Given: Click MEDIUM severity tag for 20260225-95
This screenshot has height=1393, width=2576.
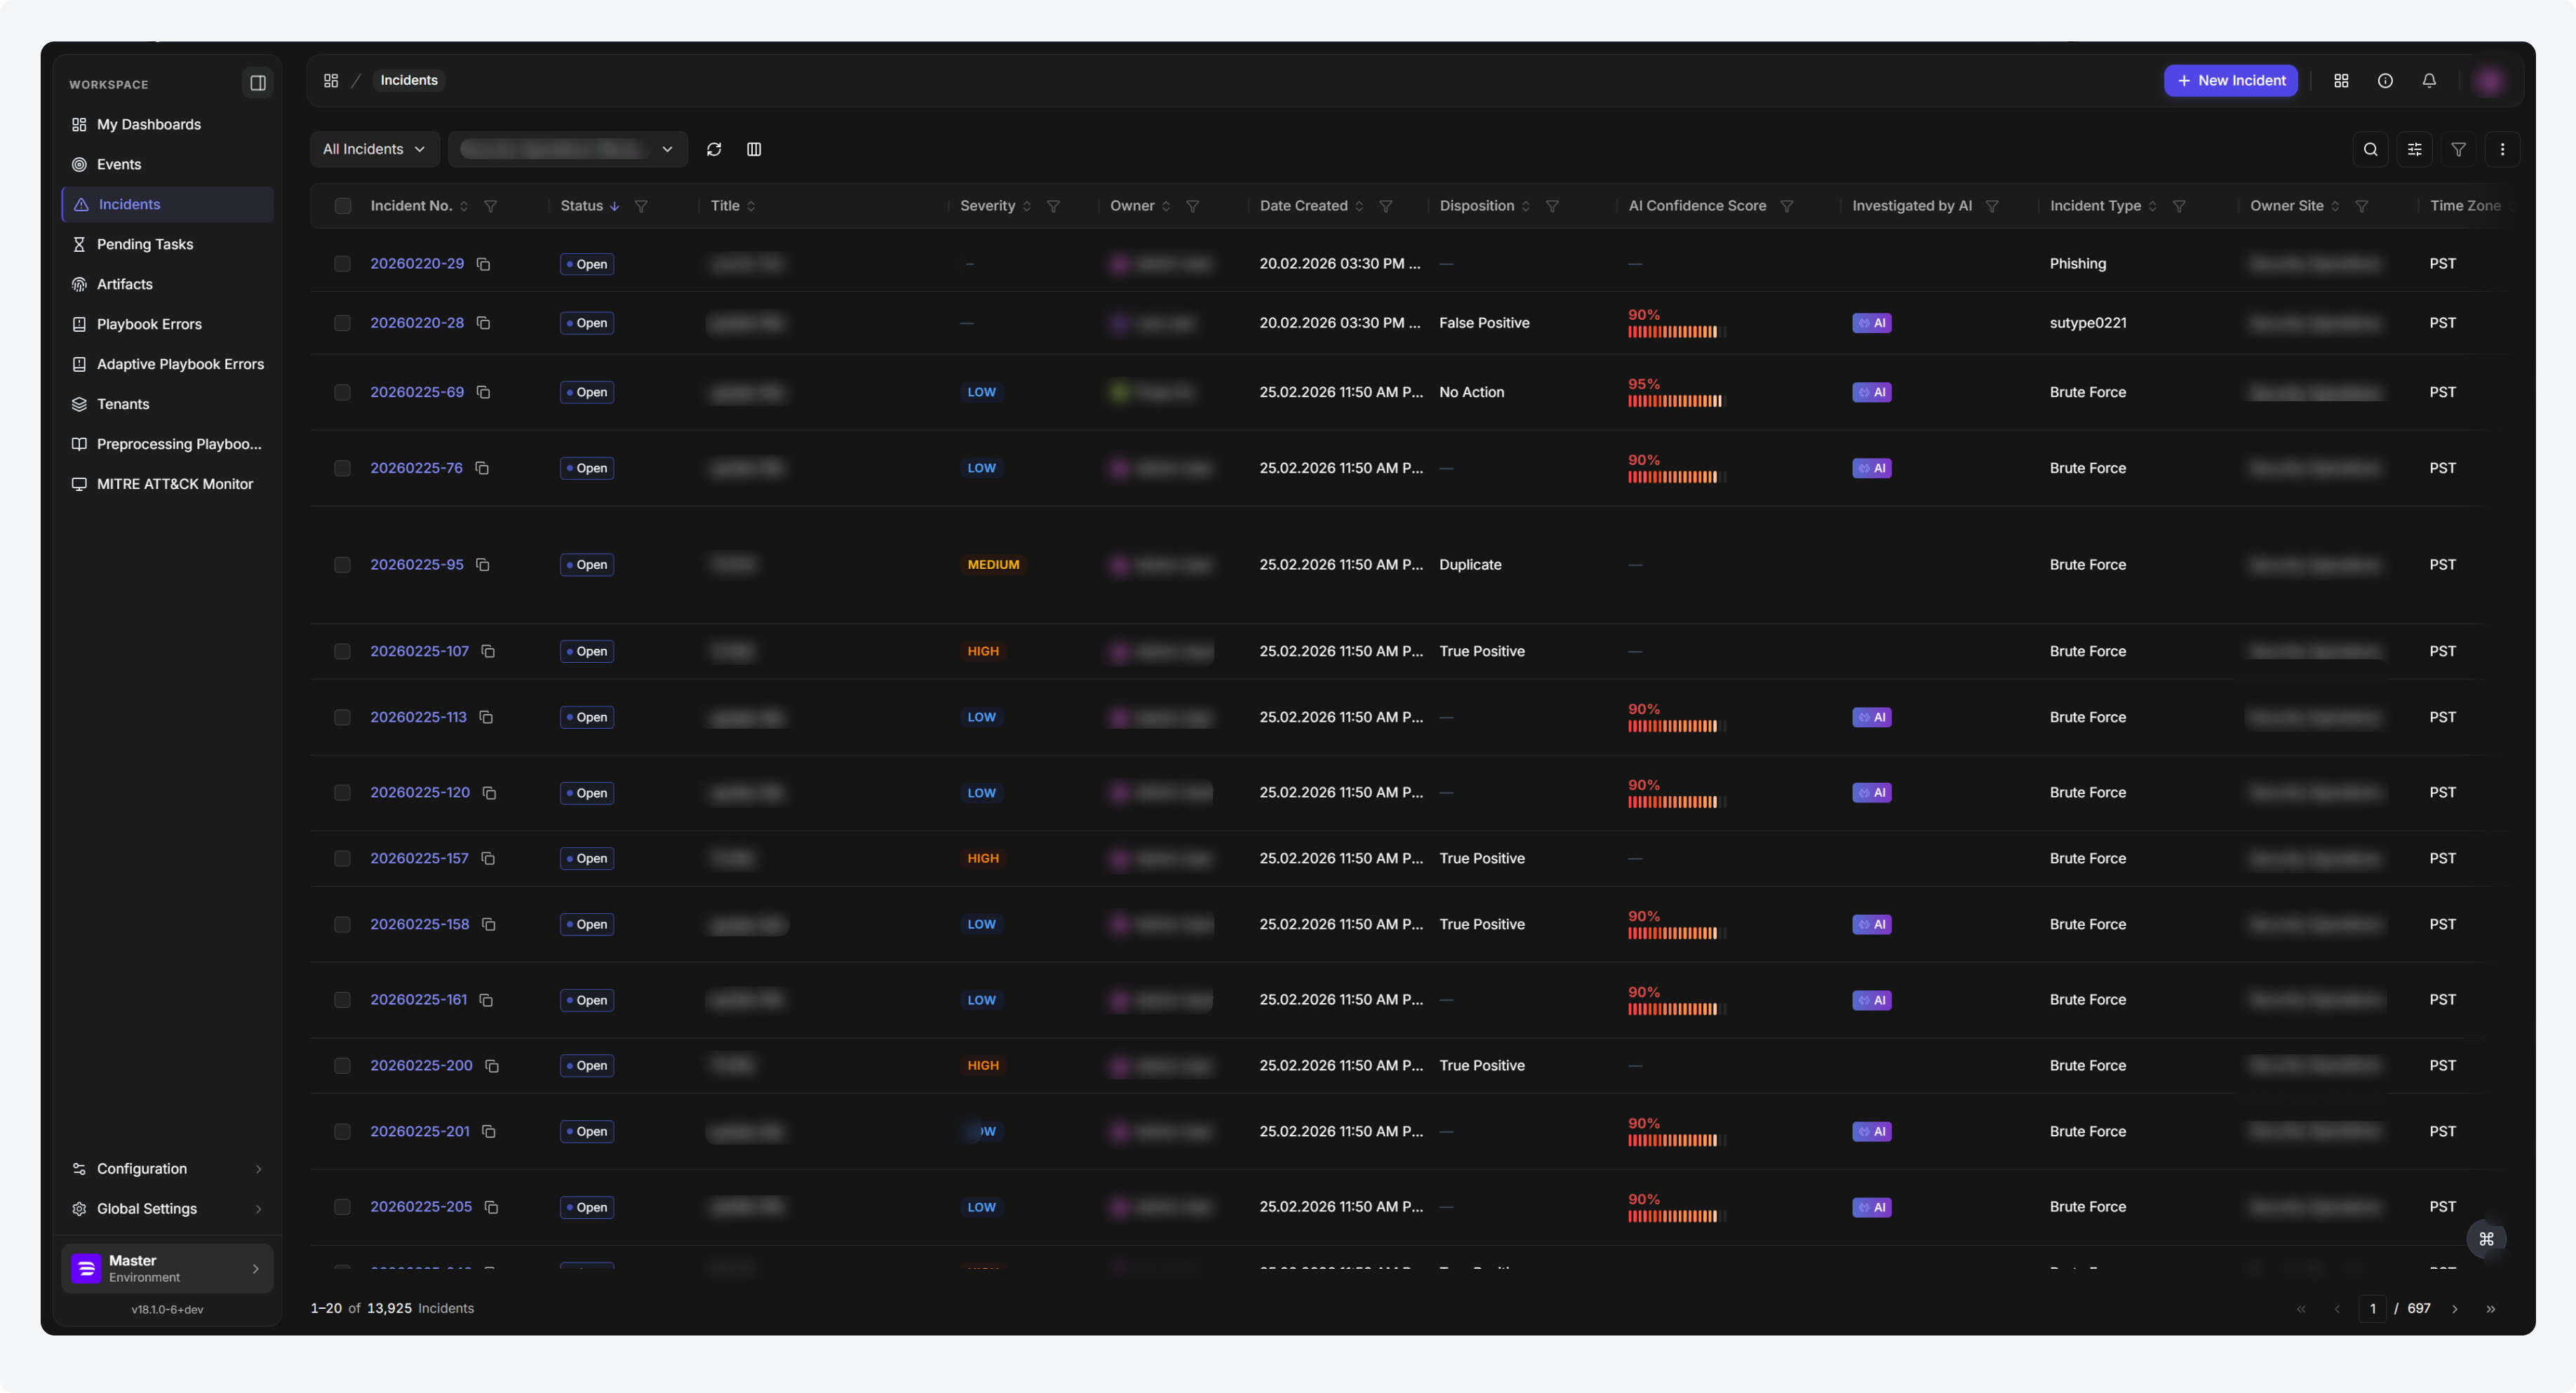Looking at the screenshot, I should click(x=993, y=565).
